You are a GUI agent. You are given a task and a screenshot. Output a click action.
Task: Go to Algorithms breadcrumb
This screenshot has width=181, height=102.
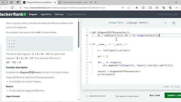tap(46, 14)
